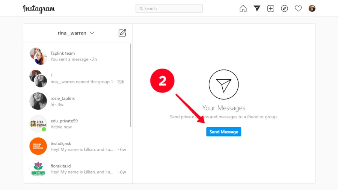Open group chat named 1

pos(77,78)
